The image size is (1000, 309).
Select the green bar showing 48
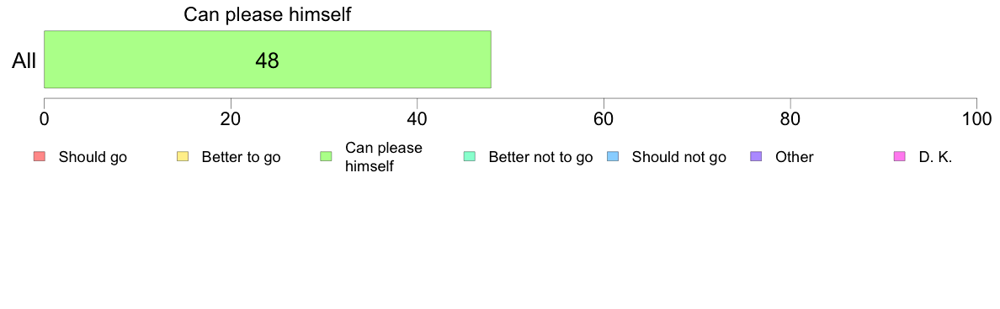[267, 59]
